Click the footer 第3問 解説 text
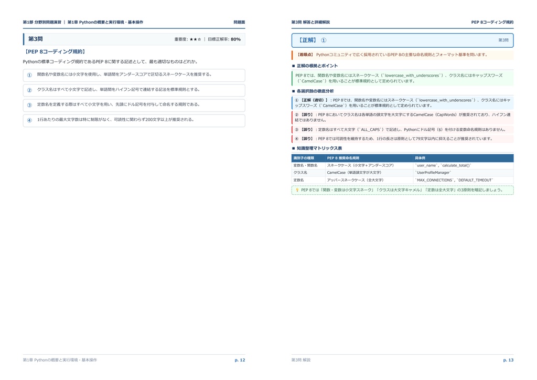The width and height of the screenshot is (537, 380). pos(301,360)
